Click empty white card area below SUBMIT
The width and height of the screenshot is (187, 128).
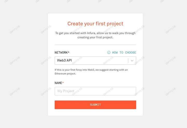(95, 112)
